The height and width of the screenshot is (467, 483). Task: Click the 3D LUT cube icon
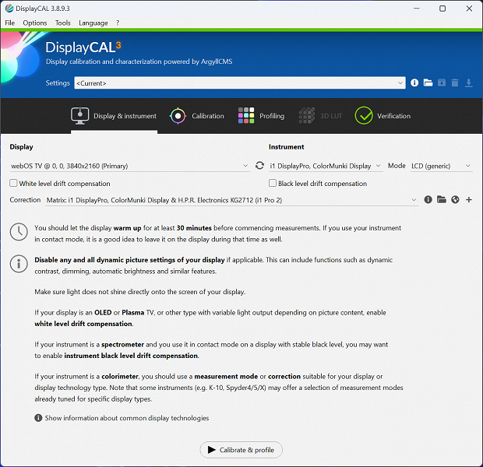(307, 115)
